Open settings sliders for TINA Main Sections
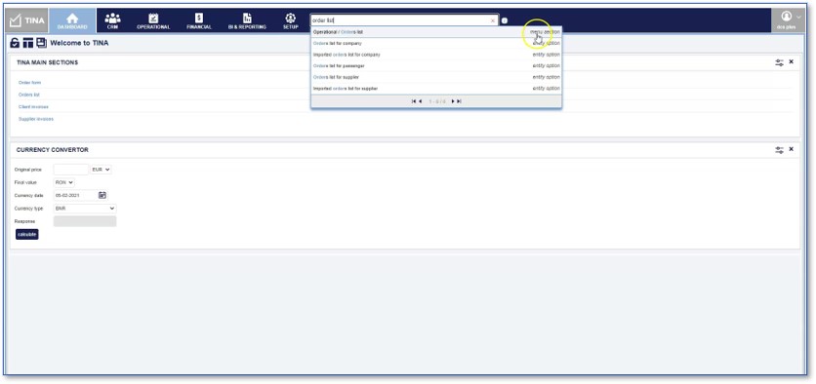Screen dimensions: 816x384 (779, 62)
